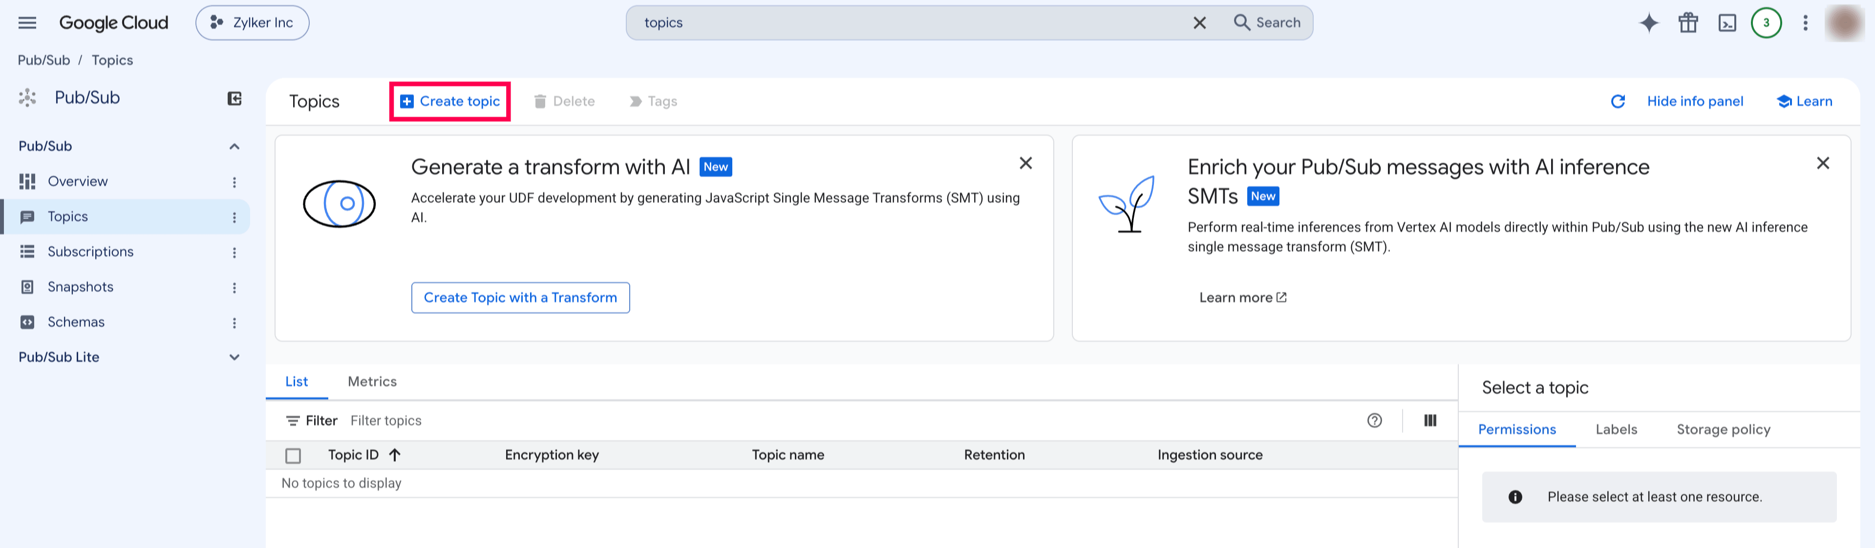Open Schemas in the sidebar
This screenshot has height=548, width=1875.
pyautogui.click(x=76, y=322)
